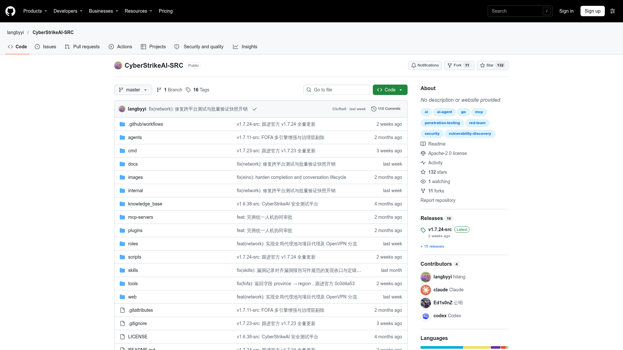The image size is (623, 350).
Task: Click the tag icon next to 16 Tags
Action: coord(188,90)
